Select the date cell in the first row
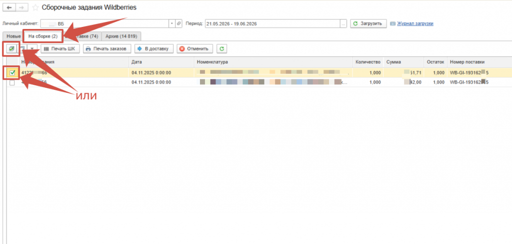The height and width of the screenshot is (244, 512). pos(161,73)
